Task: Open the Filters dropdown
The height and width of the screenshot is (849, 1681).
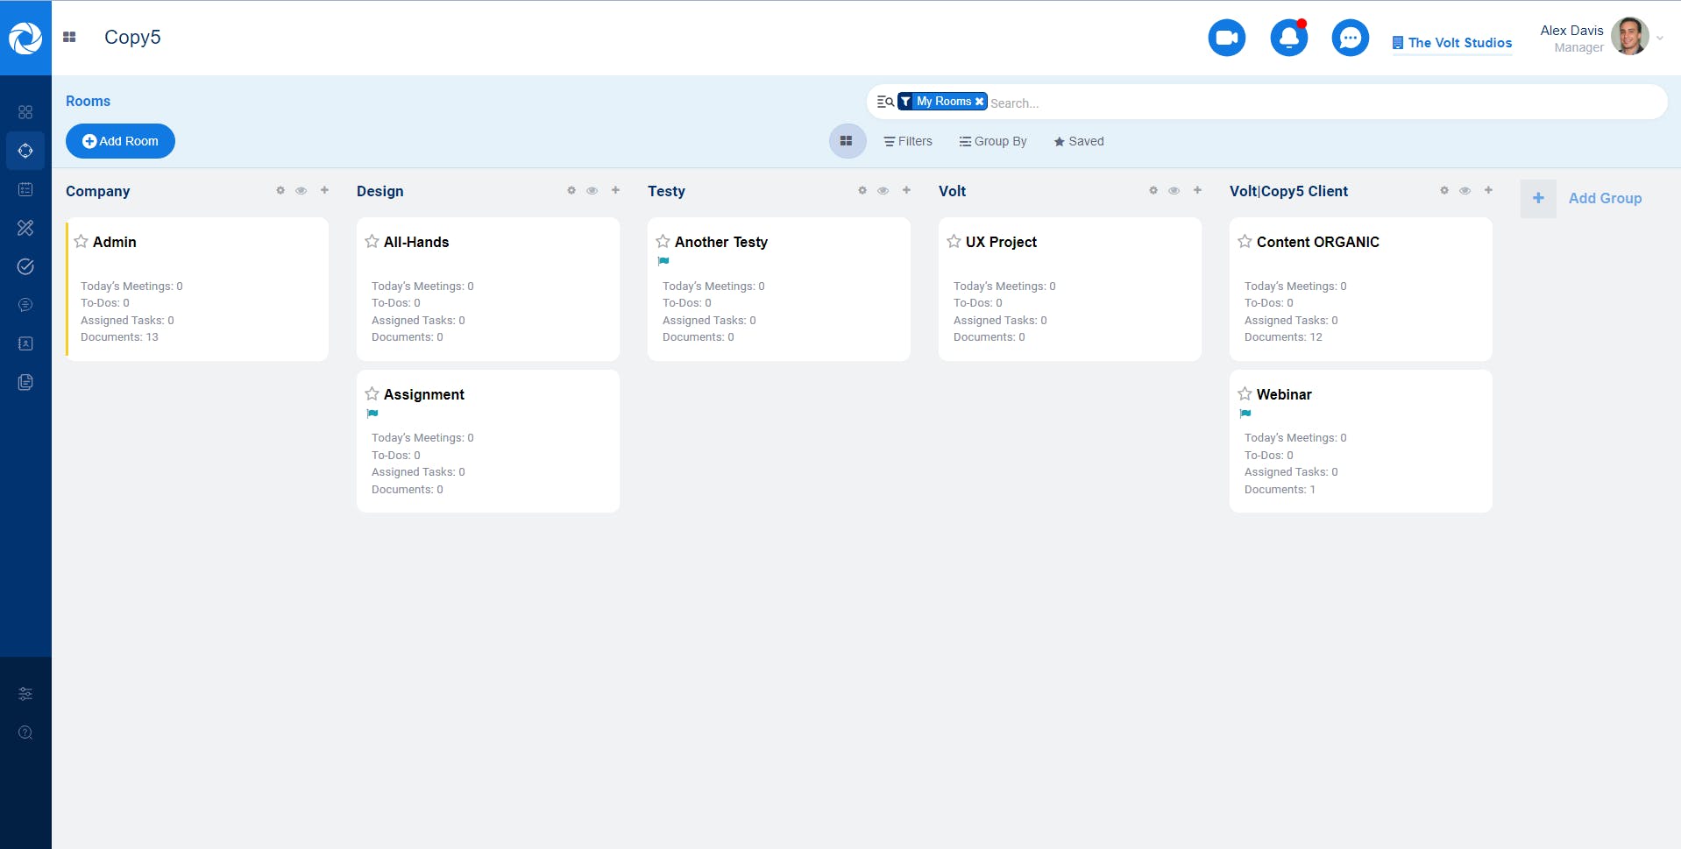Action: [908, 141]
